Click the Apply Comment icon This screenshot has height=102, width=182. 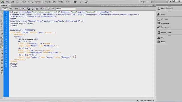click(x=2, y=51)
